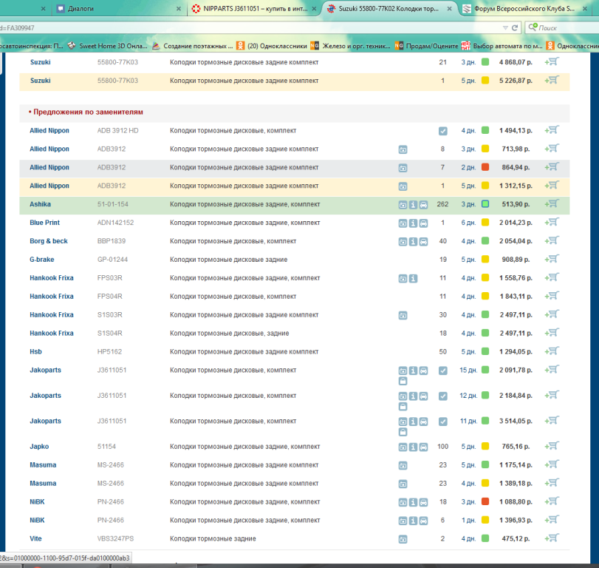Screen dimensions: 599x568
Task: Show car applicability for Japko 51154
Action: coord(423,447)
